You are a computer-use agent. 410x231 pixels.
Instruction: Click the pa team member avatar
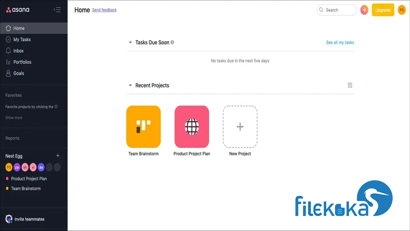tap(17, 167)
